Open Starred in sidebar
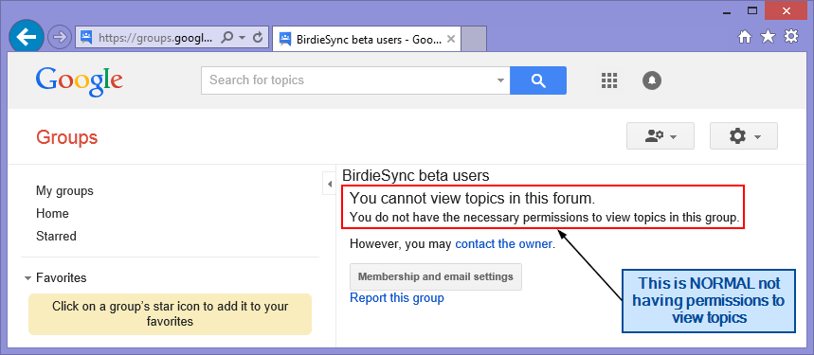The height and width of the screenshot is (355, 814). [x=56, y=237]
